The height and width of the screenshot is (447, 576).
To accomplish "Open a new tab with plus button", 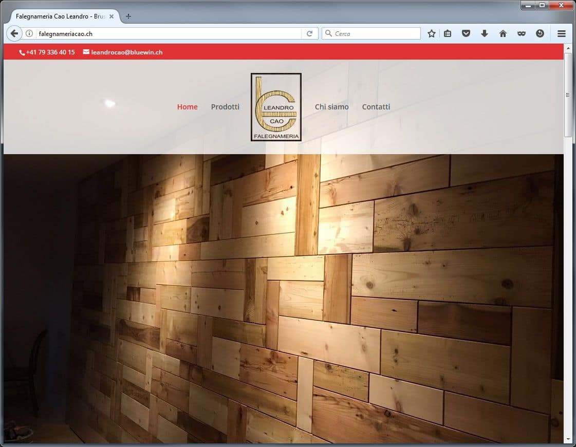I will (x=128, y=16).
